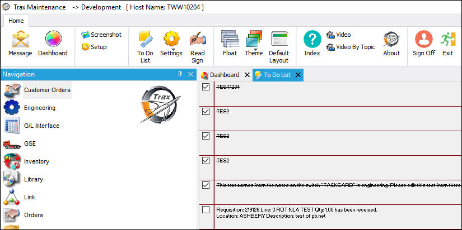This screenshot has height=230, width=462.
Task: Open the Dashboard color wheel icon
Action: 53,39
